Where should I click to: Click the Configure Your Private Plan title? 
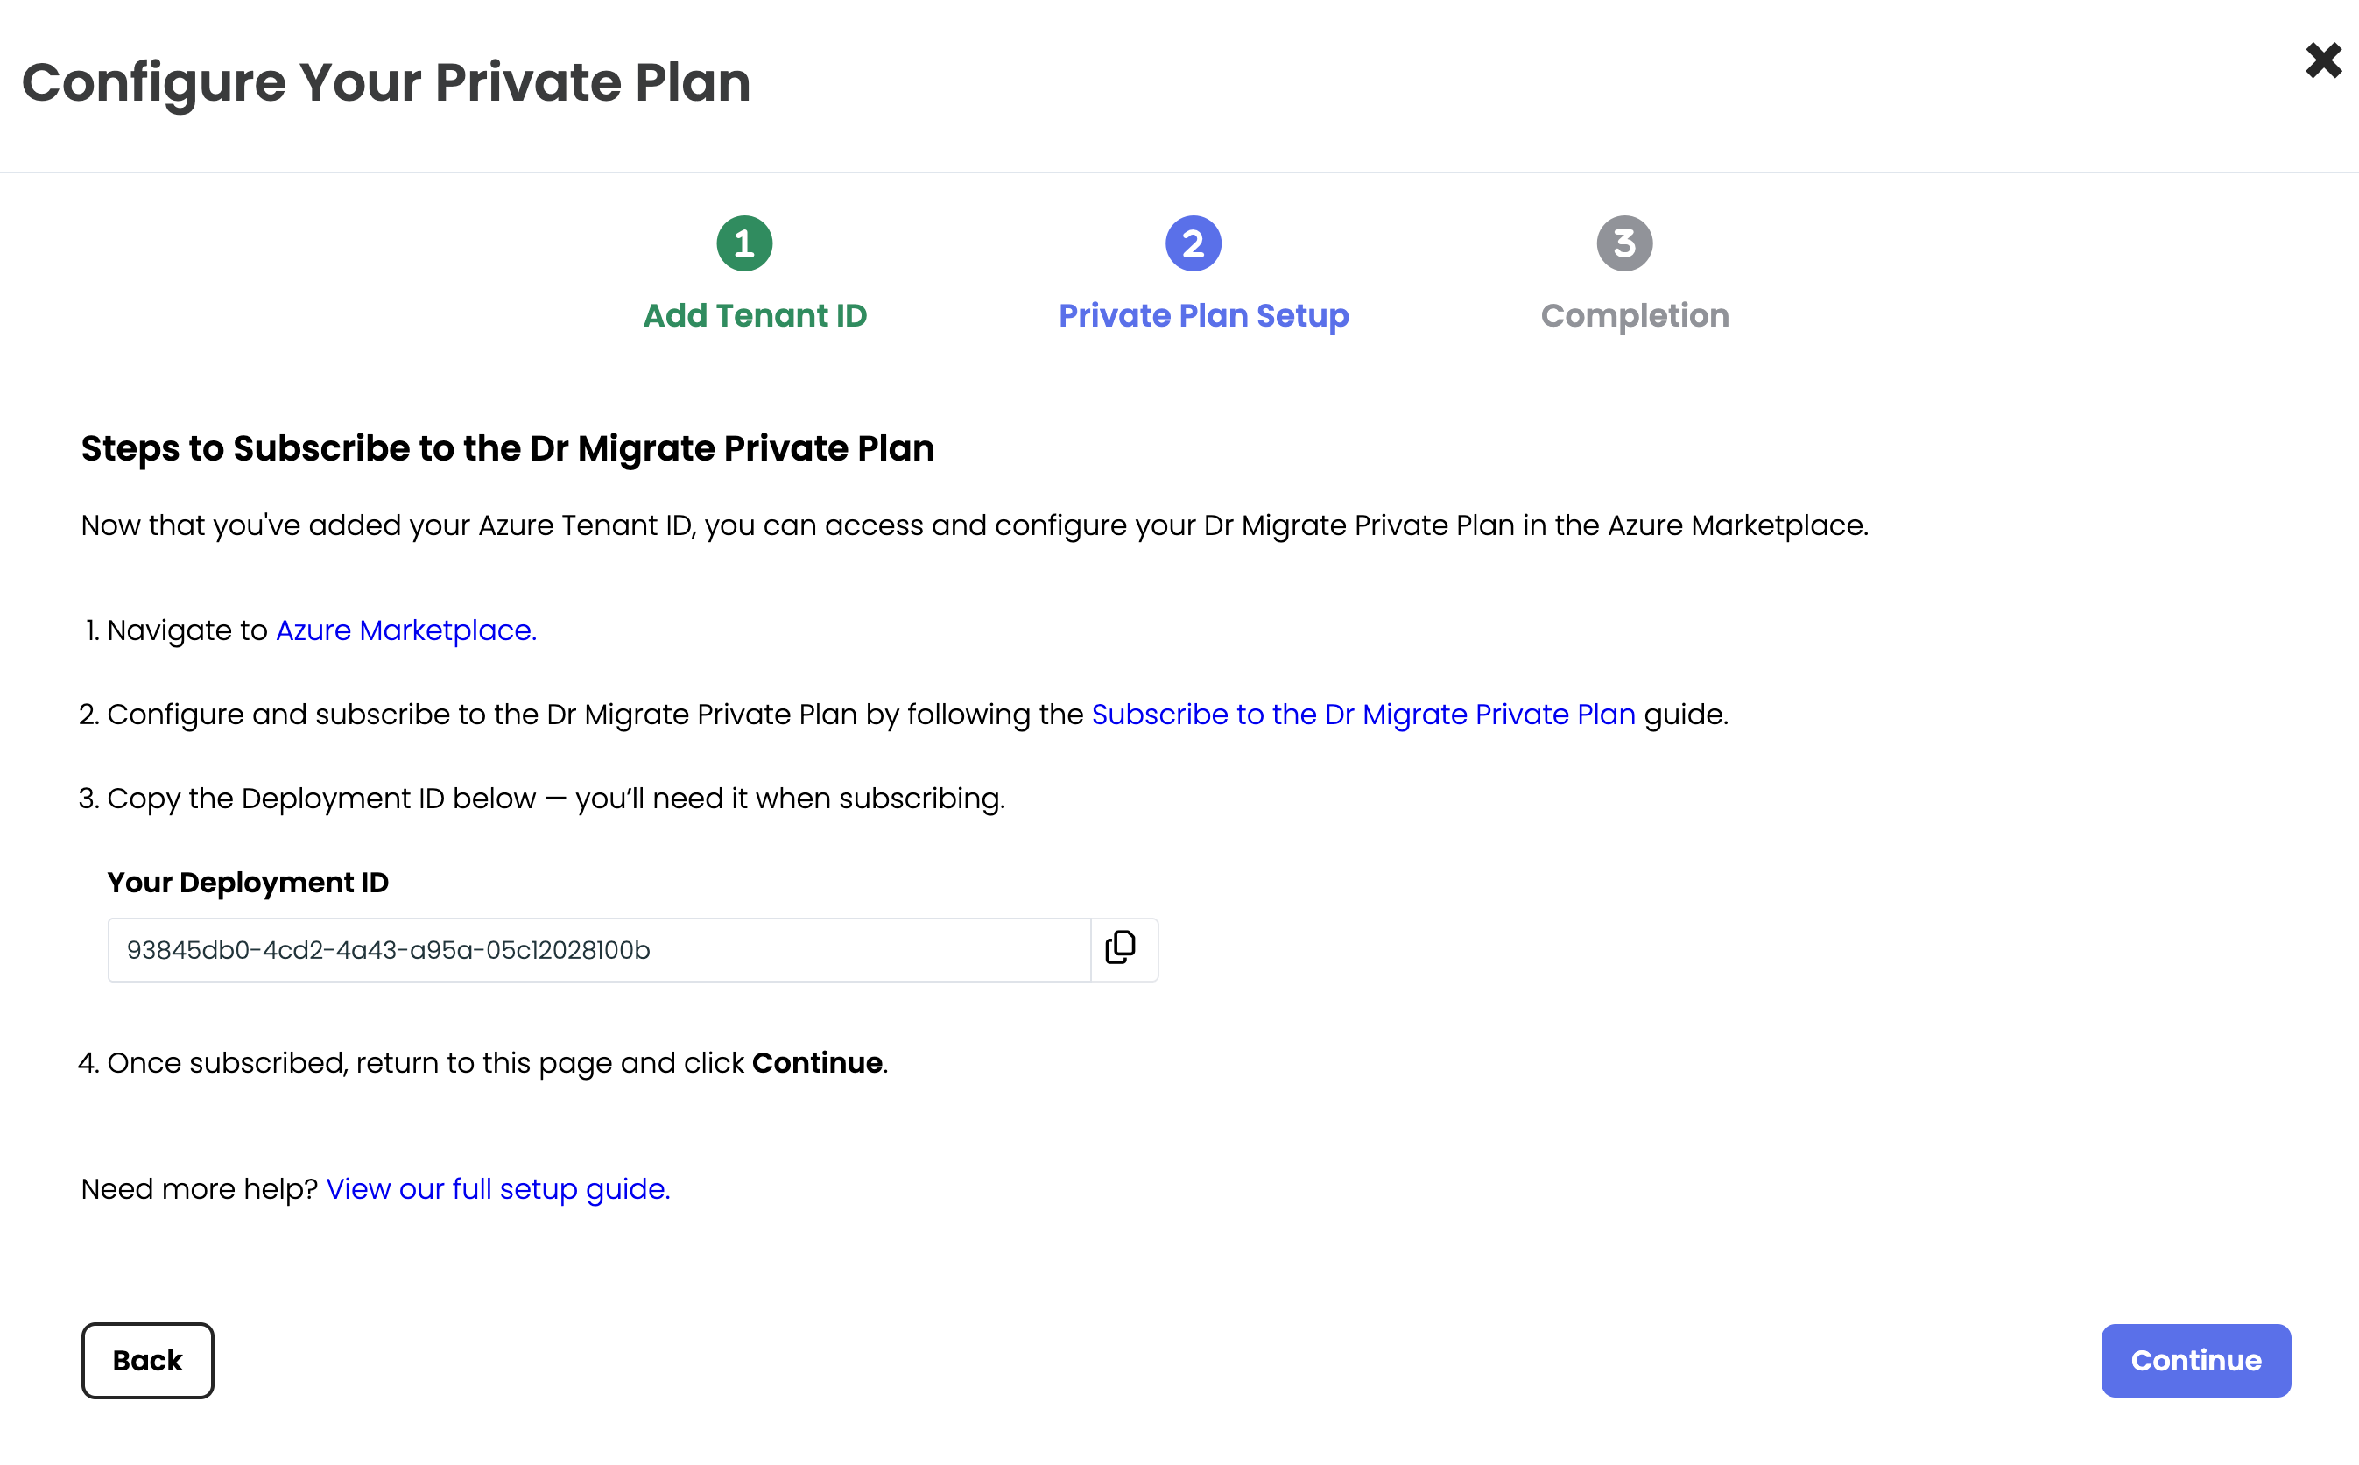(x=386, y=83)
